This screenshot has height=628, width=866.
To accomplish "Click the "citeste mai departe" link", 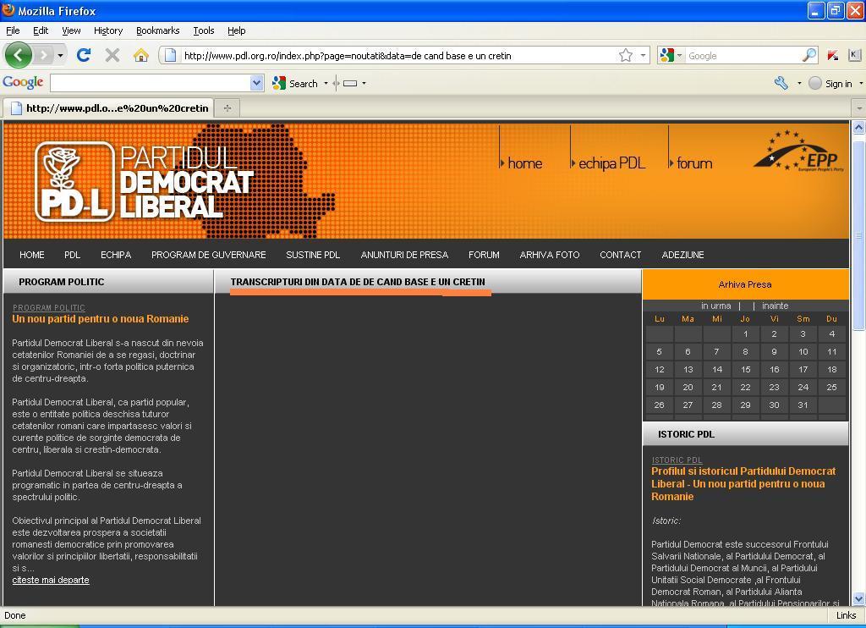I will click(x=51, y=580).
